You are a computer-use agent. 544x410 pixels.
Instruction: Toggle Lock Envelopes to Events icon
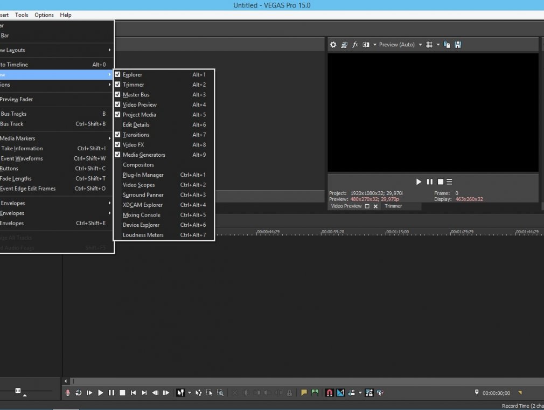point(369,393)
